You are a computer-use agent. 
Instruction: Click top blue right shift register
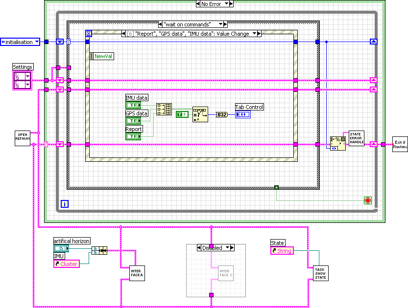click(x=374, y=42)
